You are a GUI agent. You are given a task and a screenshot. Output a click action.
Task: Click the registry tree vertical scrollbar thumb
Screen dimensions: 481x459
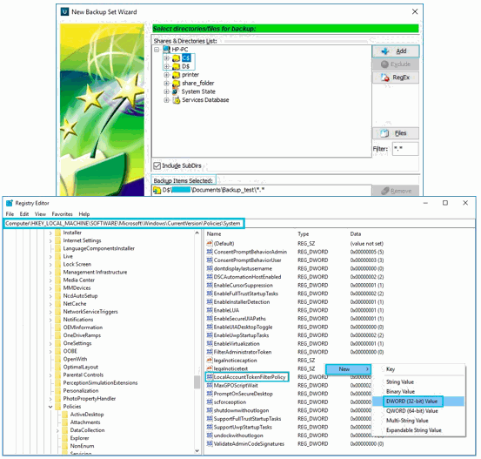(x=197, y=381)
